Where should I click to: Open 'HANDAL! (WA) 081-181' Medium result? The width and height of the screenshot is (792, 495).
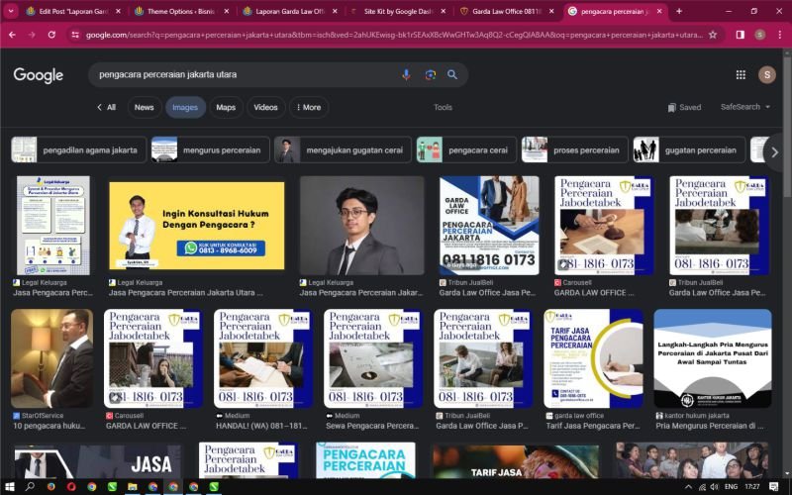tap(261, 426)
